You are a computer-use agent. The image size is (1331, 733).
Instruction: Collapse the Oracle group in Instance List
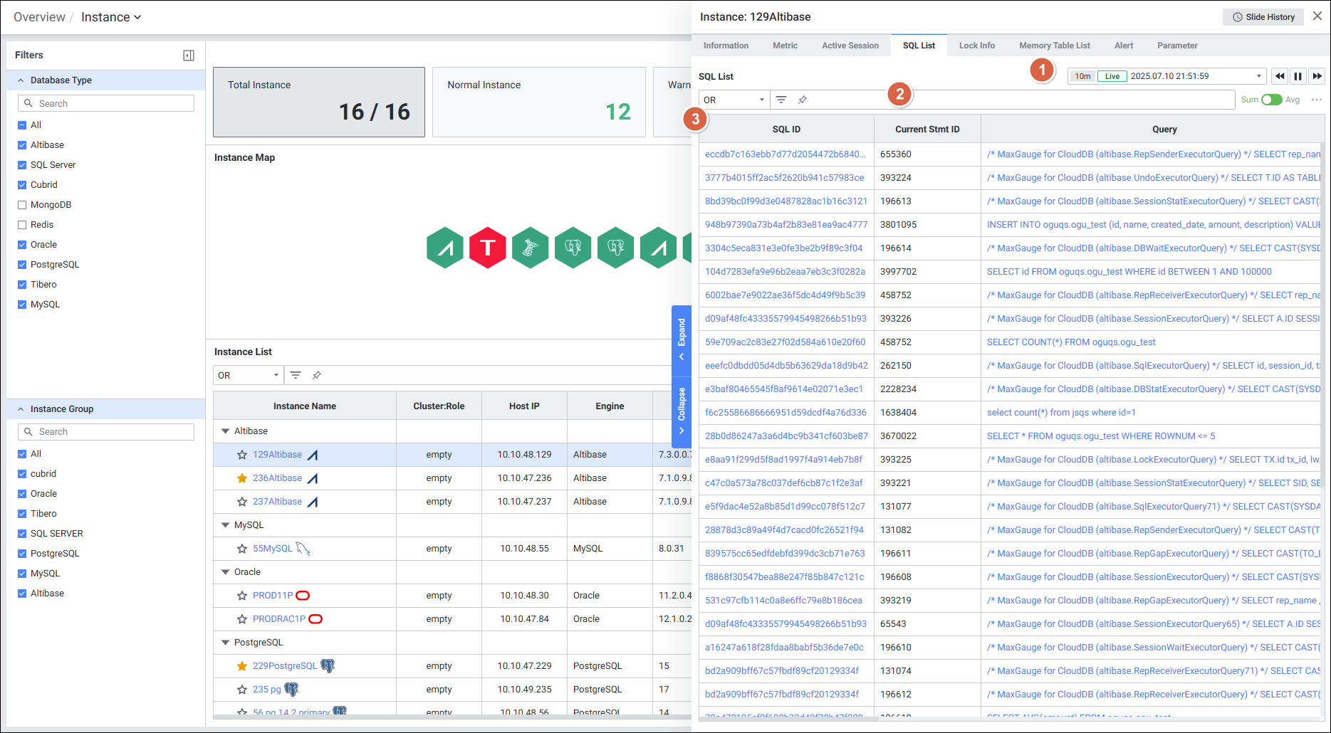[226, 572]
